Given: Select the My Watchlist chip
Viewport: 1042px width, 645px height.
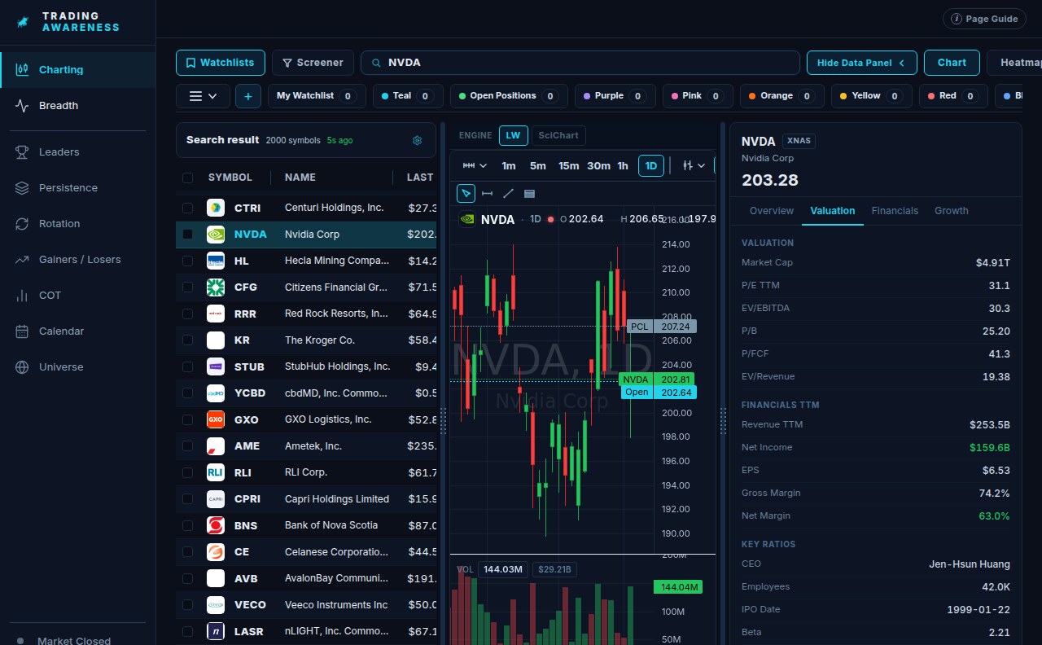Looking at the screenshot, I should point(317,96).
